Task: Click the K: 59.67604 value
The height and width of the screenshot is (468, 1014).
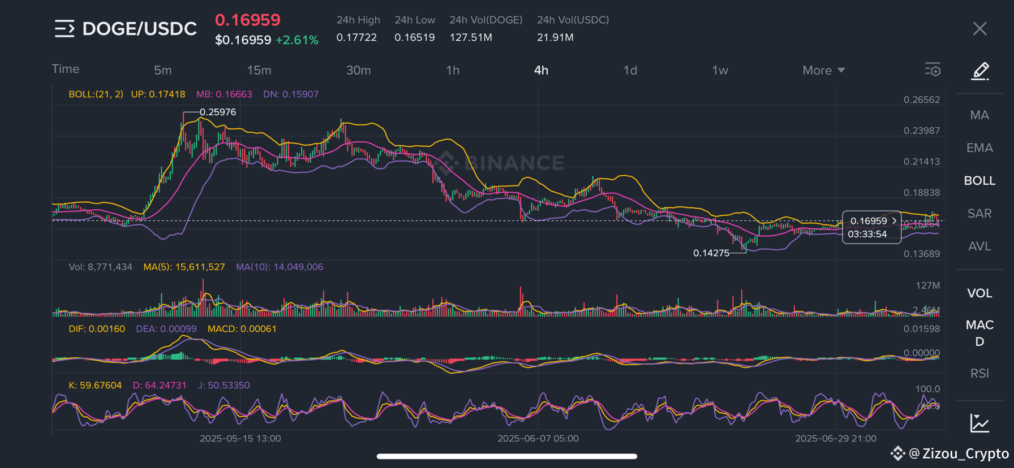Action: 95,385
